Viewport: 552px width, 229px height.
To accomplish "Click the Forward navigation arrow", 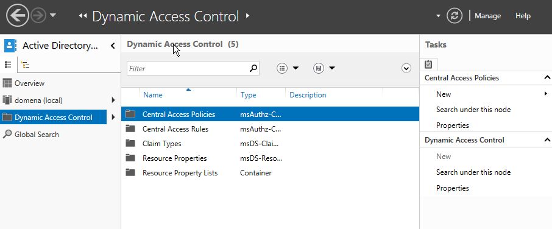I will tap(38, 15).
